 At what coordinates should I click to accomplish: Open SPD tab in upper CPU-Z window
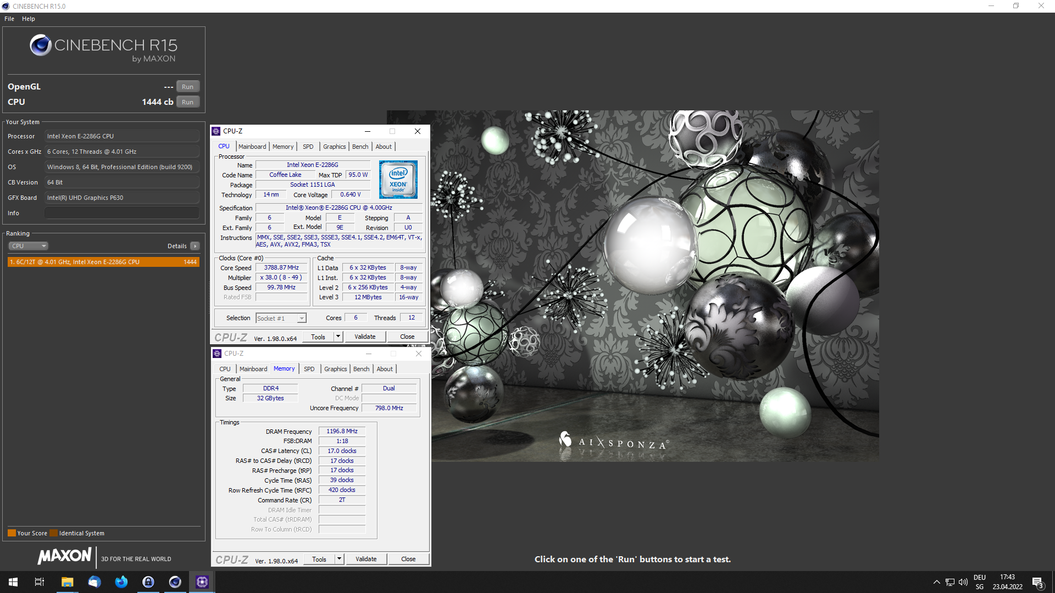pyautogui.click(x=308, y=147)
